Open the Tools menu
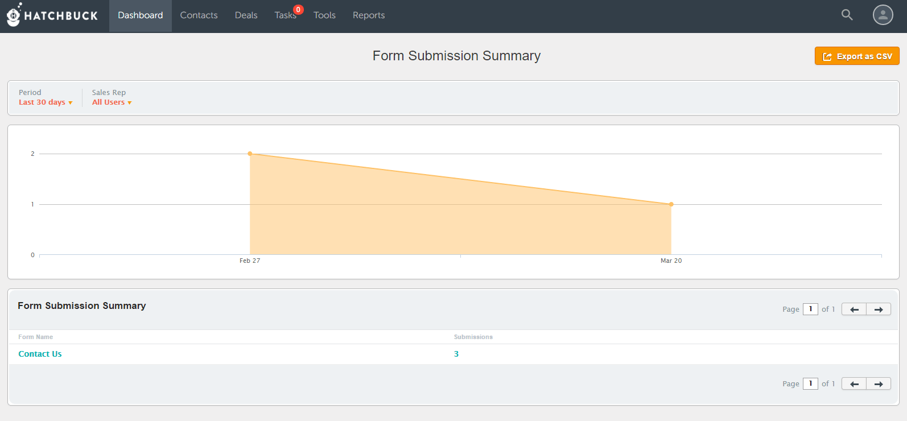This screenshot has width=907, height=421. [324, 15]
